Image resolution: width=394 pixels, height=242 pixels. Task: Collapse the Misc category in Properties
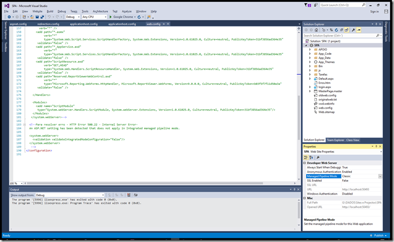[304, 198]
